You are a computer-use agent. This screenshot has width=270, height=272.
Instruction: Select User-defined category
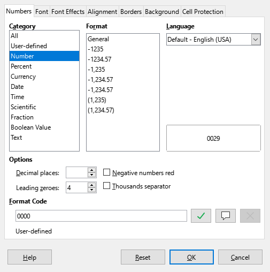(44, 46)
